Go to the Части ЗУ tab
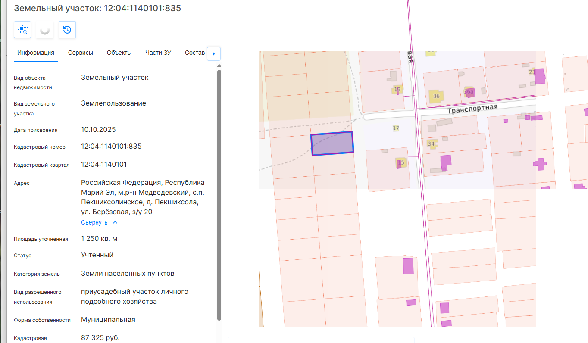Image resolution: width=588 pixels, height=343 pixels. pos(158,53)
